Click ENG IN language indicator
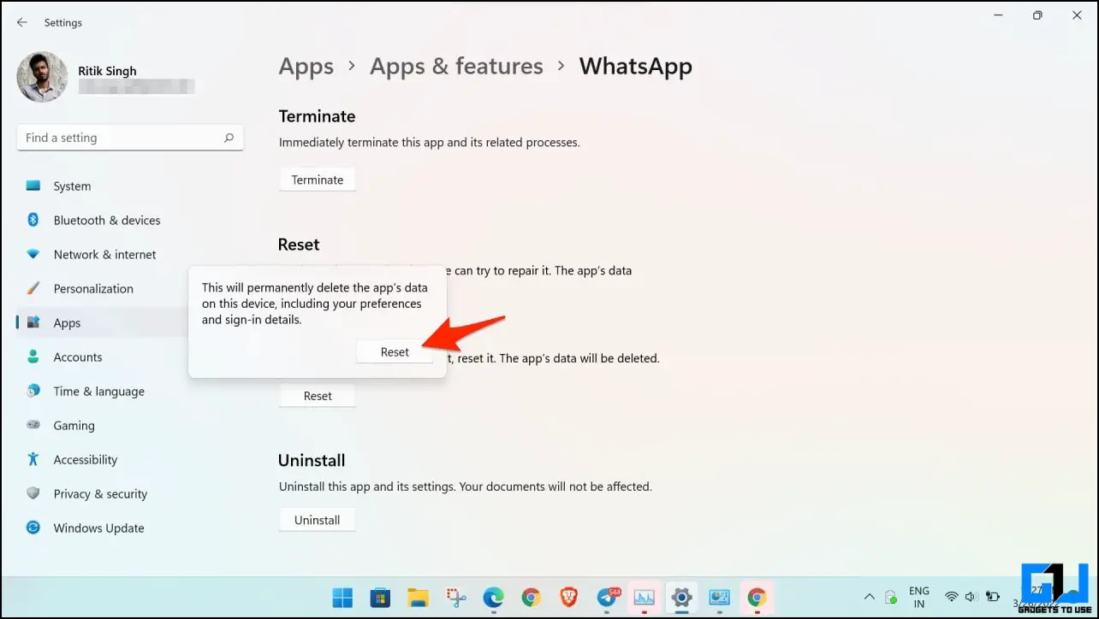Screen dimensions: 1099x619 [919, 597]
